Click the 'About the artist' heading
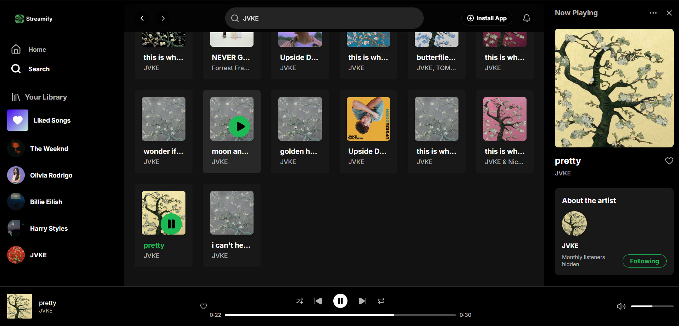 pyautogui.click(x=589, y=201)
